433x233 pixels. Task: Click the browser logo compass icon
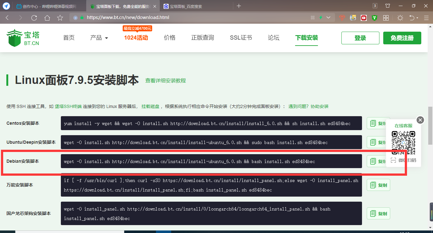6,6
